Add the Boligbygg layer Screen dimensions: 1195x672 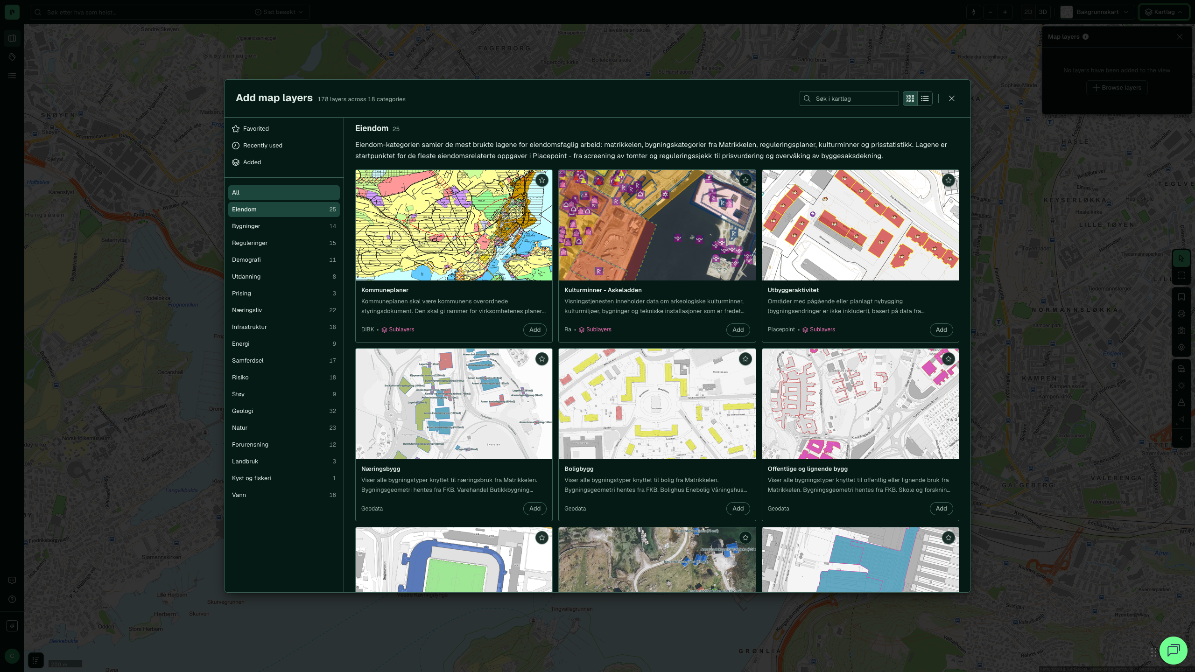point(738,509)
